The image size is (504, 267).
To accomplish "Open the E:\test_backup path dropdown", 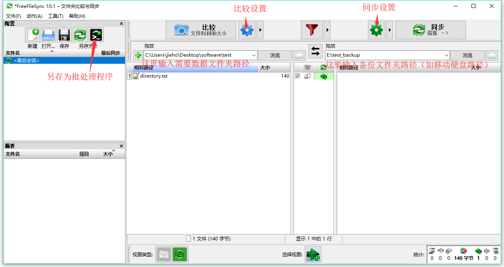I will (x=447, y=55).
